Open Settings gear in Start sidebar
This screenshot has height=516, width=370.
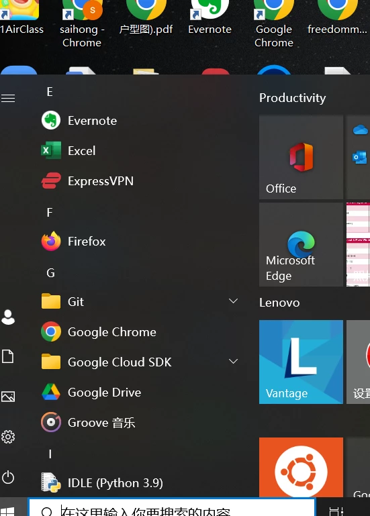(x=8, y=437)
